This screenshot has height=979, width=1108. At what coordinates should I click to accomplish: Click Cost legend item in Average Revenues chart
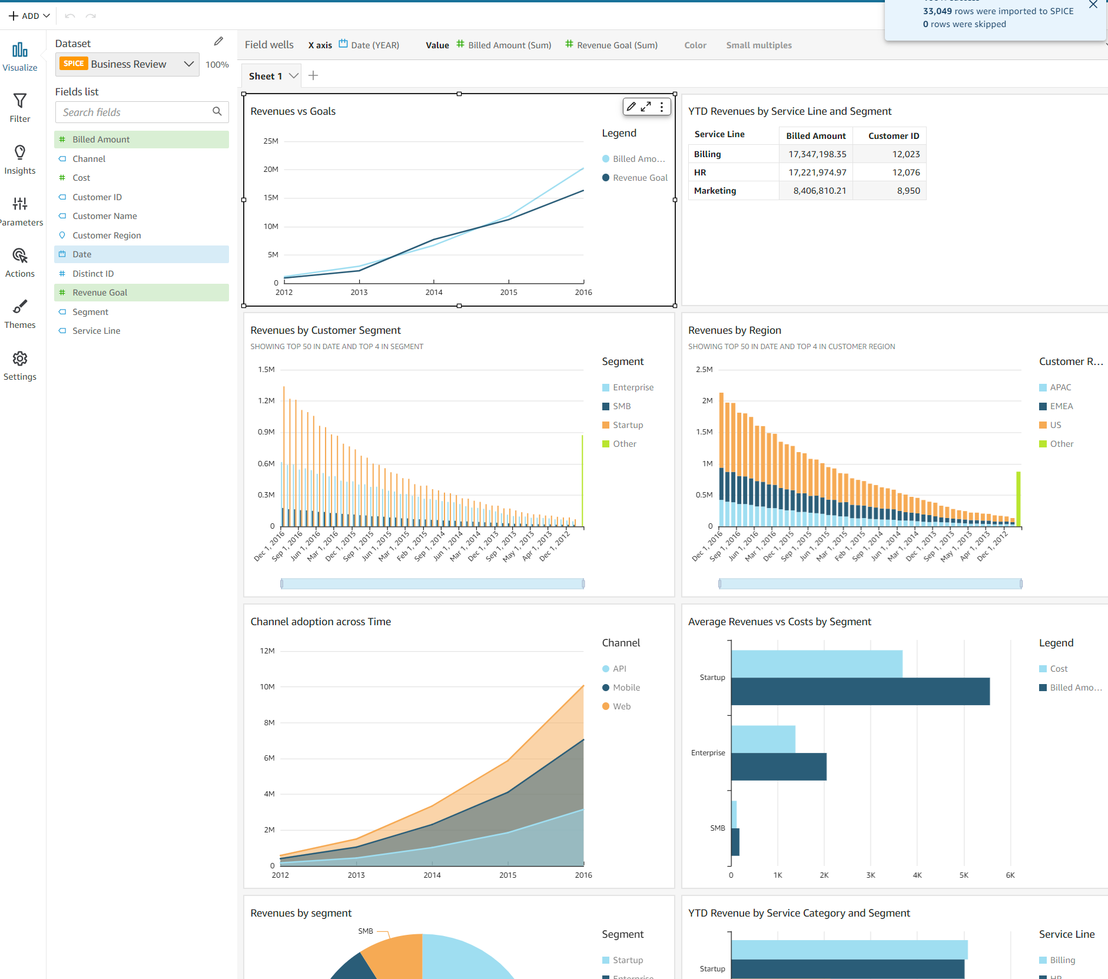pos(1053,669)
